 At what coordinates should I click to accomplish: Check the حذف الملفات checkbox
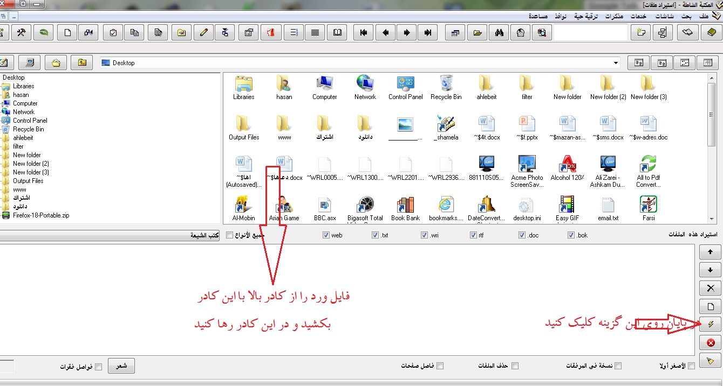[x=515, y=366]
